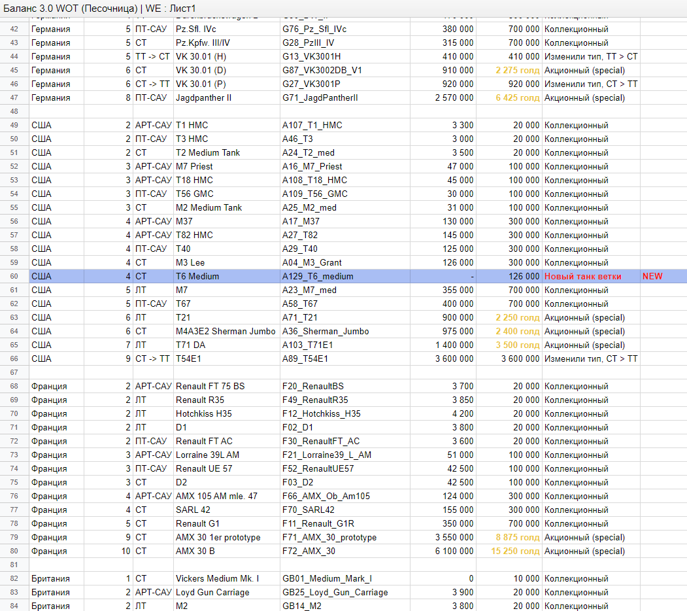
Task: Click the cell 'A04_M3_Grant'
Action: tap(345, 263)
